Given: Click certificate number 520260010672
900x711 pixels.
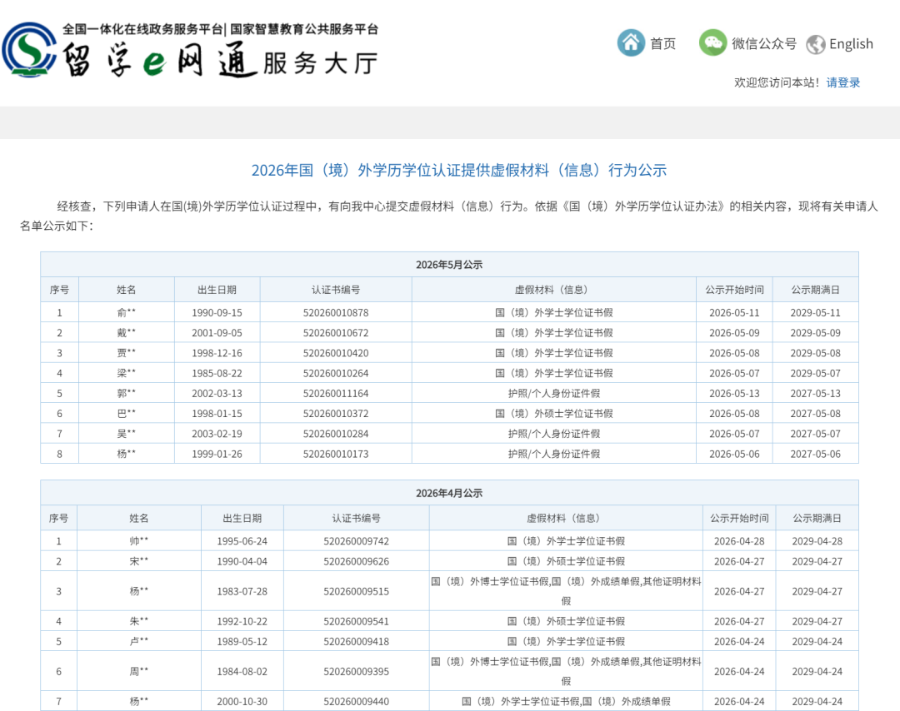Looking at the screenshot, I should coord(336,333).
